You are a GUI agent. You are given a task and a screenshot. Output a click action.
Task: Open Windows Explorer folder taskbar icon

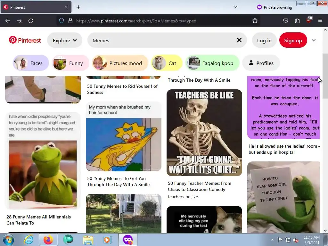[88, 240]
